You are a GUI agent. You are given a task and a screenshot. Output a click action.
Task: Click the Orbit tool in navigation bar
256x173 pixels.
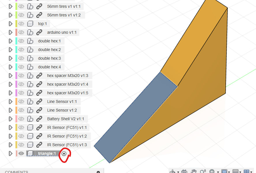(x=173, y=171)
